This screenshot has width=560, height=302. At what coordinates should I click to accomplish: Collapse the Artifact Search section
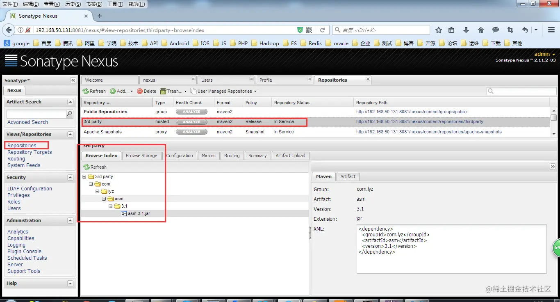click(x=70, y=102)
